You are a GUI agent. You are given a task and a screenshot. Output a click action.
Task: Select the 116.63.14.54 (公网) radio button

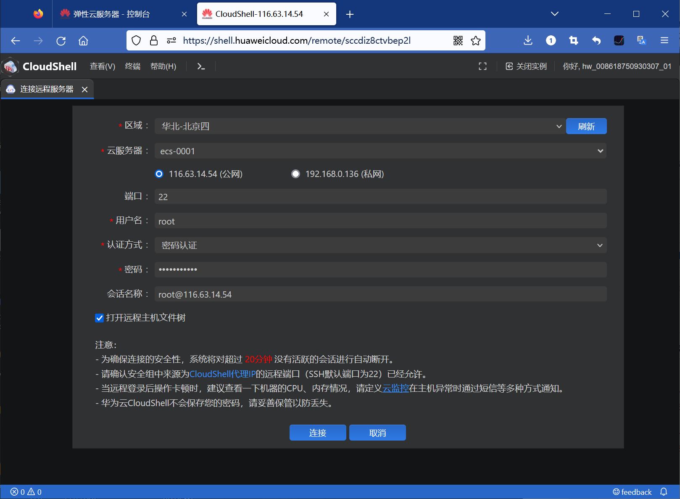(159, 174)
